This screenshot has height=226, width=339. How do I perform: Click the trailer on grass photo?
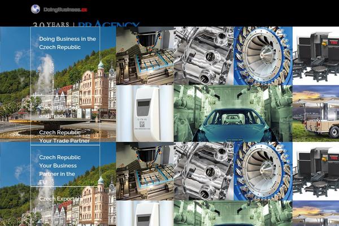click(x=316, y=114)
